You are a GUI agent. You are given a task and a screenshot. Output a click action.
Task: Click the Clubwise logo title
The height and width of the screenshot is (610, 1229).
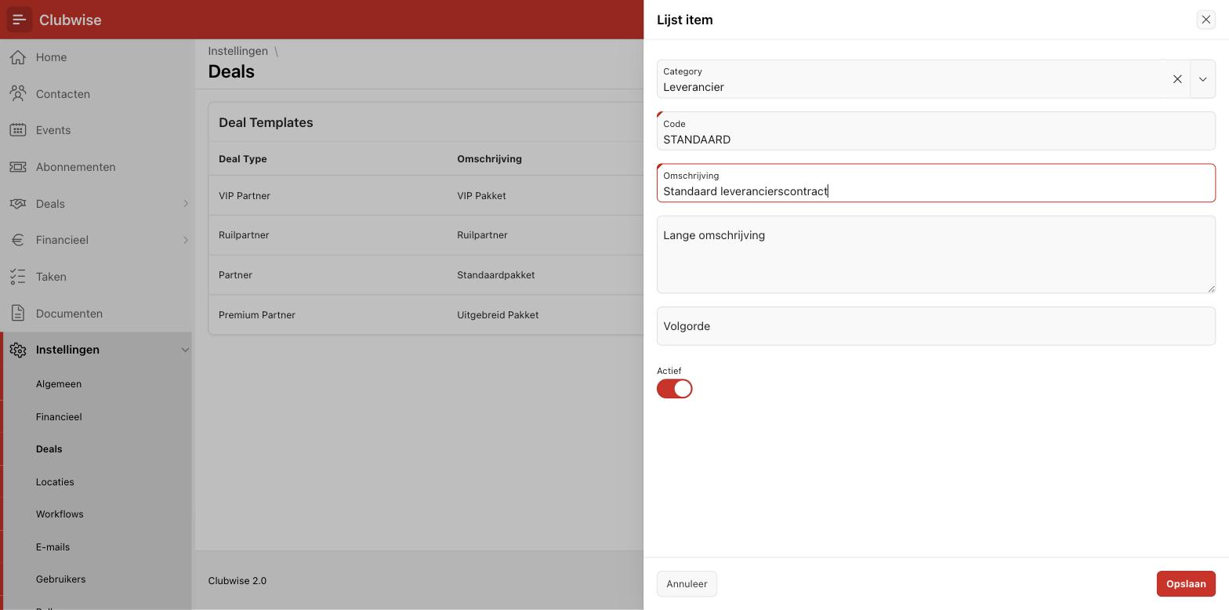pos(71,20)
